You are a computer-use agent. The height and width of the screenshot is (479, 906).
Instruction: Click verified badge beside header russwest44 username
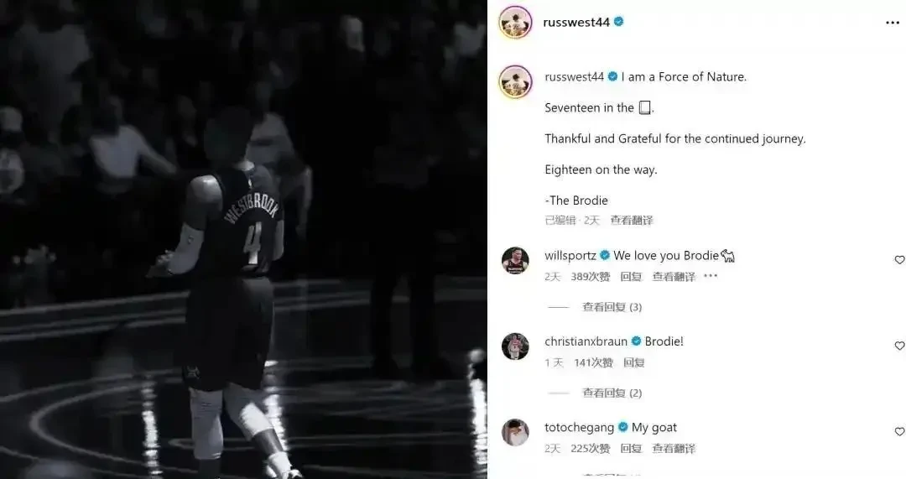click(619, 22)
